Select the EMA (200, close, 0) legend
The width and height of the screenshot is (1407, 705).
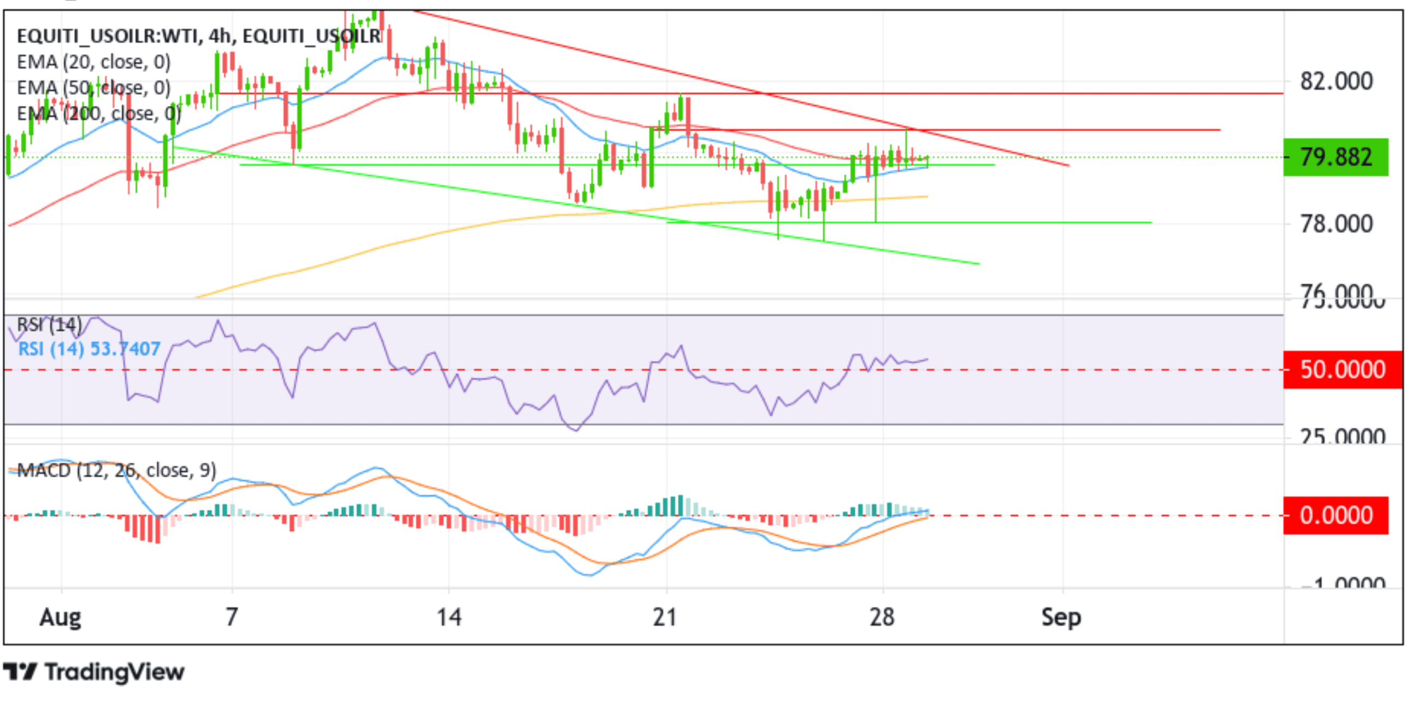coord(98,113)
